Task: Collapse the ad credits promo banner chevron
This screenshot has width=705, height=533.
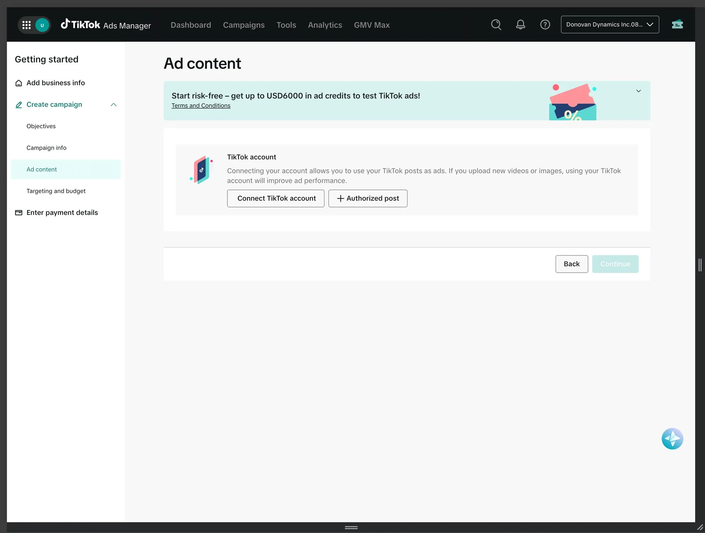Action: 638,91
